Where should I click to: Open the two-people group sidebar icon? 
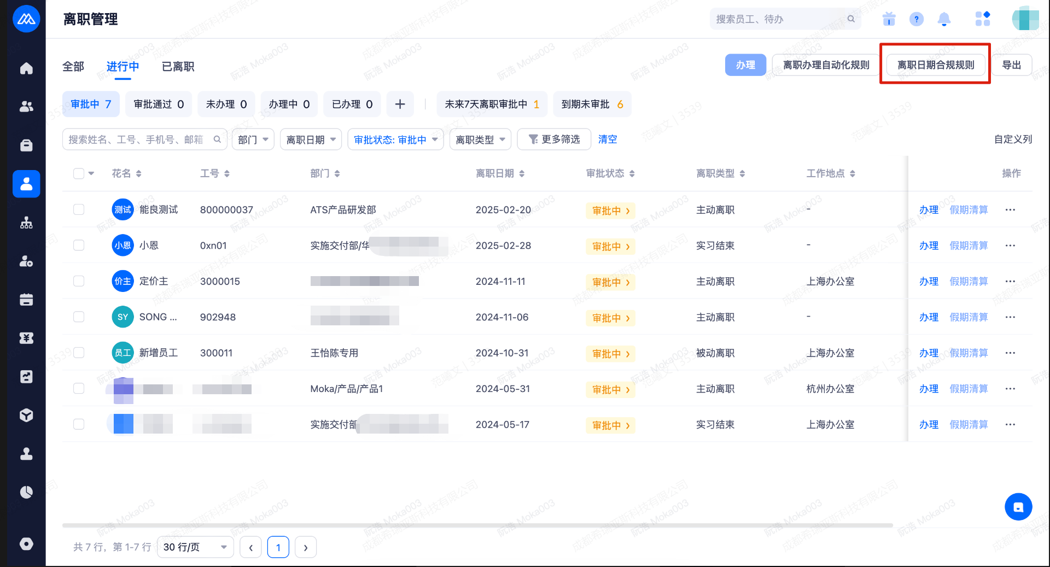coord(26,107)
